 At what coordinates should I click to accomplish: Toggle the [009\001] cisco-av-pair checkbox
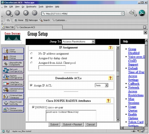pyautogui.click(x=33, y=107)
